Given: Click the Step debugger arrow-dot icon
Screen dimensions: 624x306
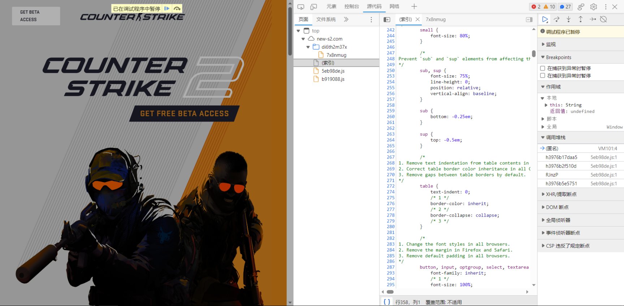Looking at the screenshot, I should (593, 19).
